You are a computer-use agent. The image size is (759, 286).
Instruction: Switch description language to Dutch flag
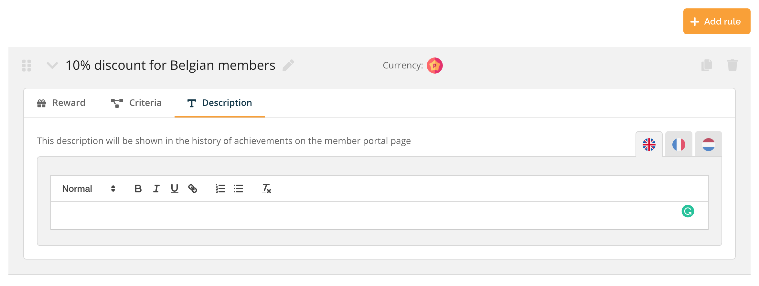pos(709,144)
